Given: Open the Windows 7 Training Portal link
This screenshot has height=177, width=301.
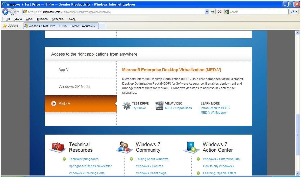Looking at the screenshot, I should tap(87, 173).
